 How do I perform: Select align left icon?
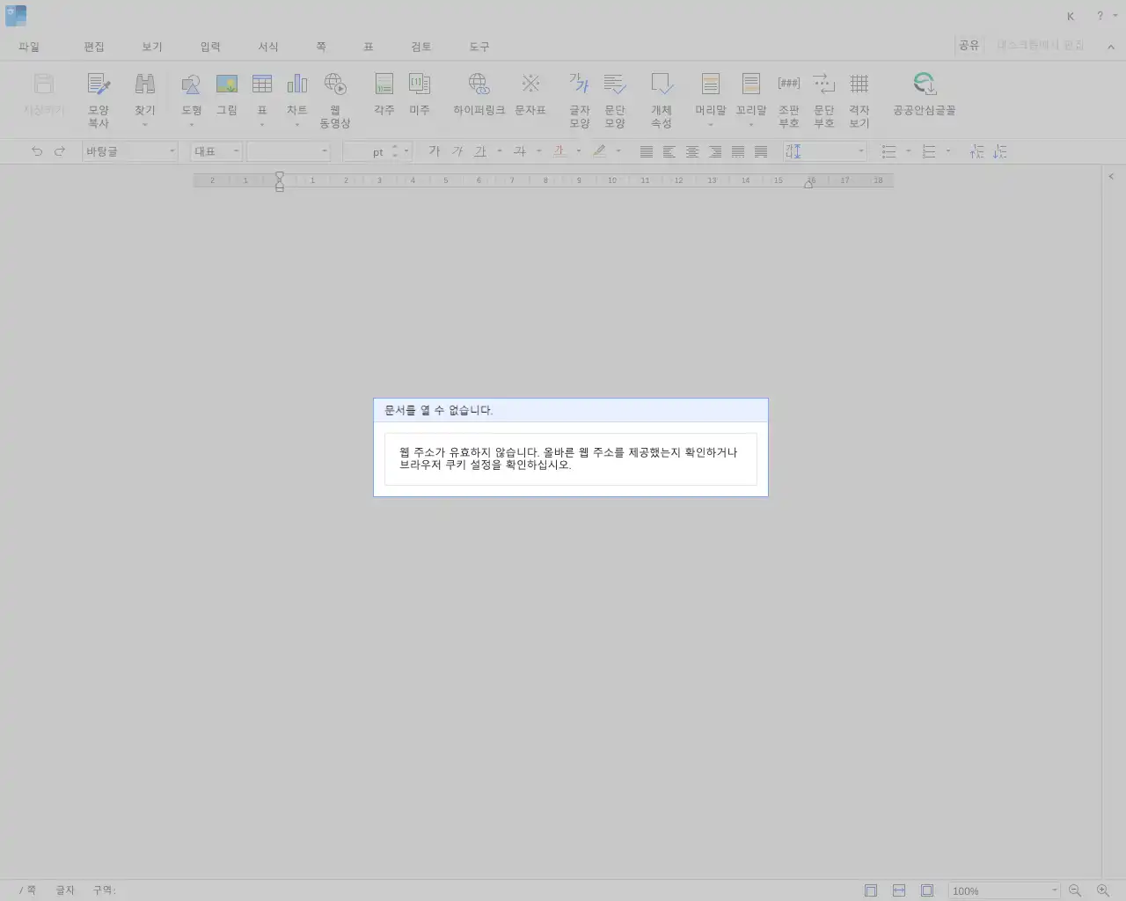point(669,152)
